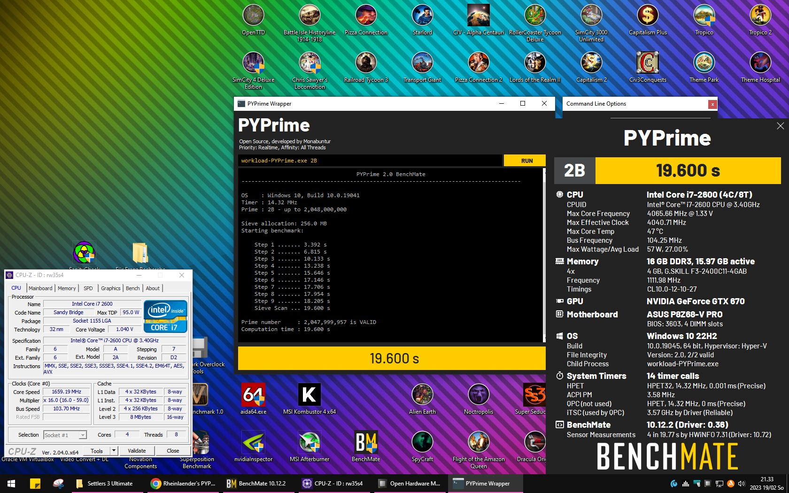Select the Railroad Tycoon 3 icon
Image resolution: width=789 pixels, height=493 pixels.
(366, 67)
